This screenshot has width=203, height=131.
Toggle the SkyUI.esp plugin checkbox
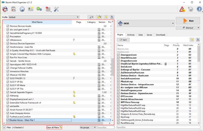(119, 117)
